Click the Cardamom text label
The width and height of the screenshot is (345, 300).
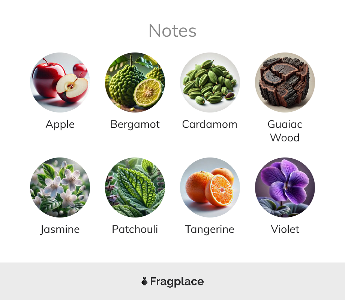210,124
